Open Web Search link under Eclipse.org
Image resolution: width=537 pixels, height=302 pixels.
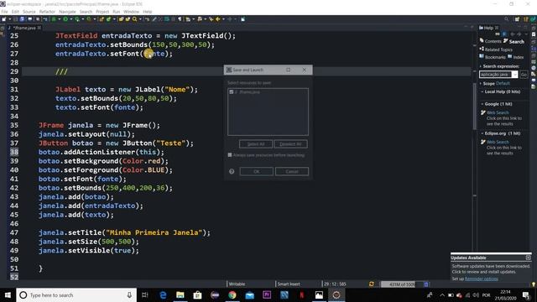coord(498,142)
